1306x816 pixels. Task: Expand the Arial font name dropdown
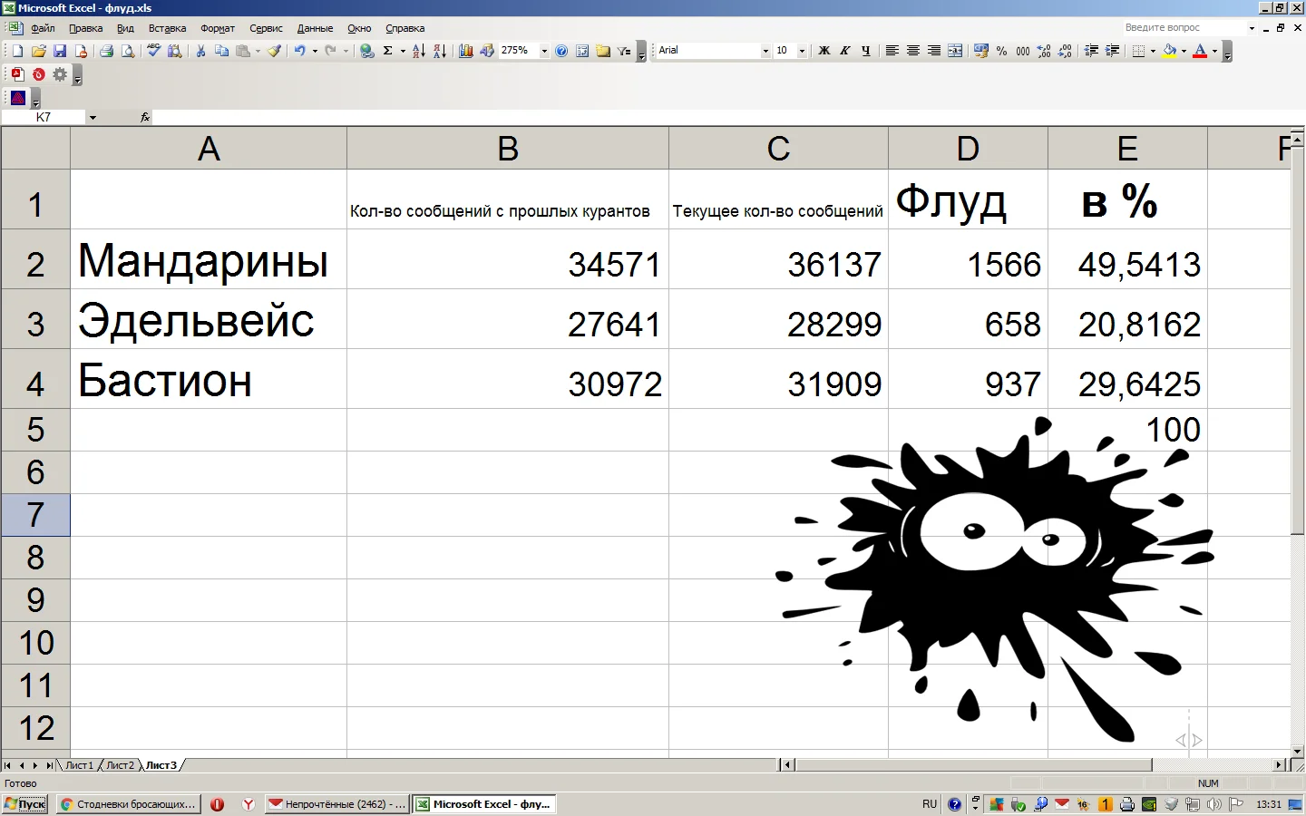(765, 52)
